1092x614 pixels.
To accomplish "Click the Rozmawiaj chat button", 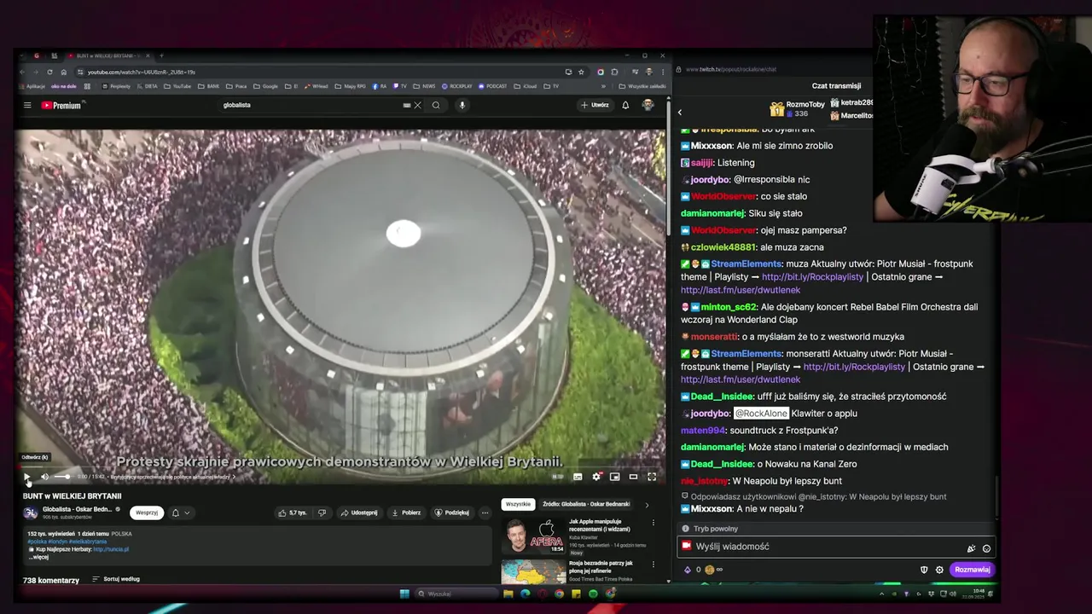I will [x=972, y=570].
